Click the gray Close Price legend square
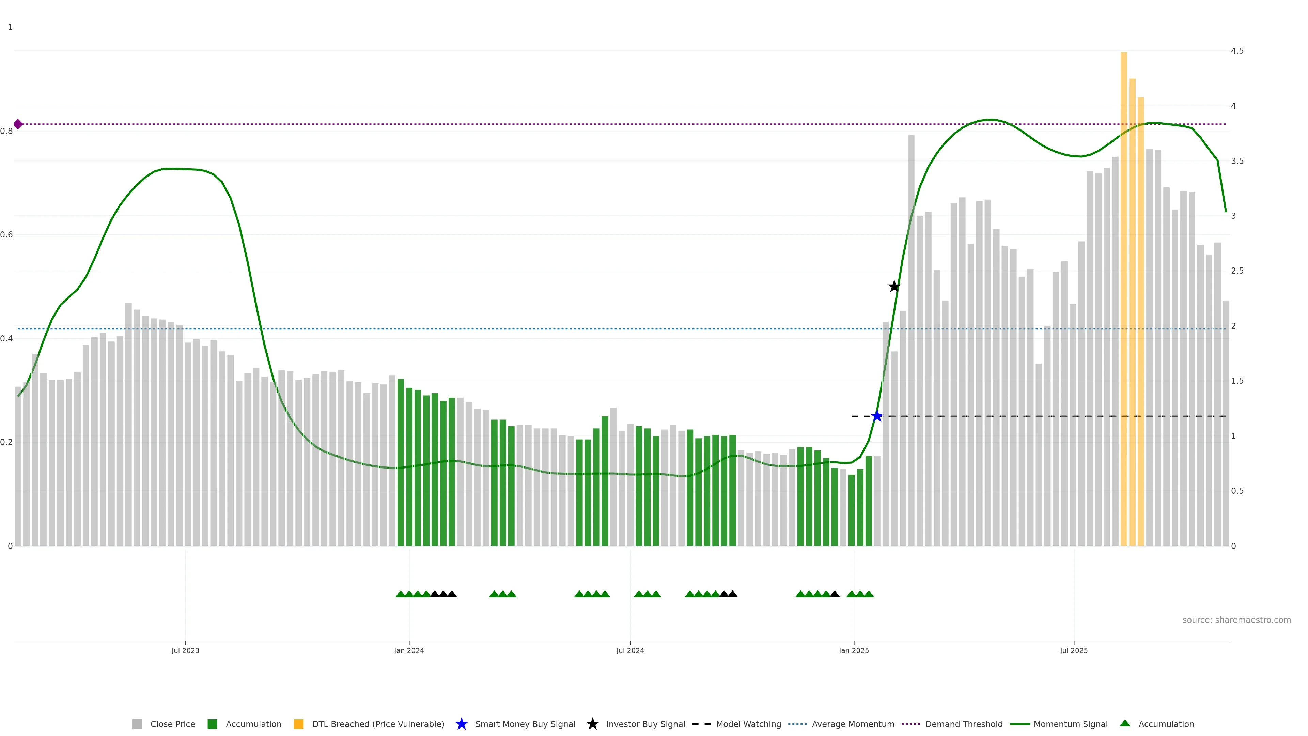 point(137,724)
